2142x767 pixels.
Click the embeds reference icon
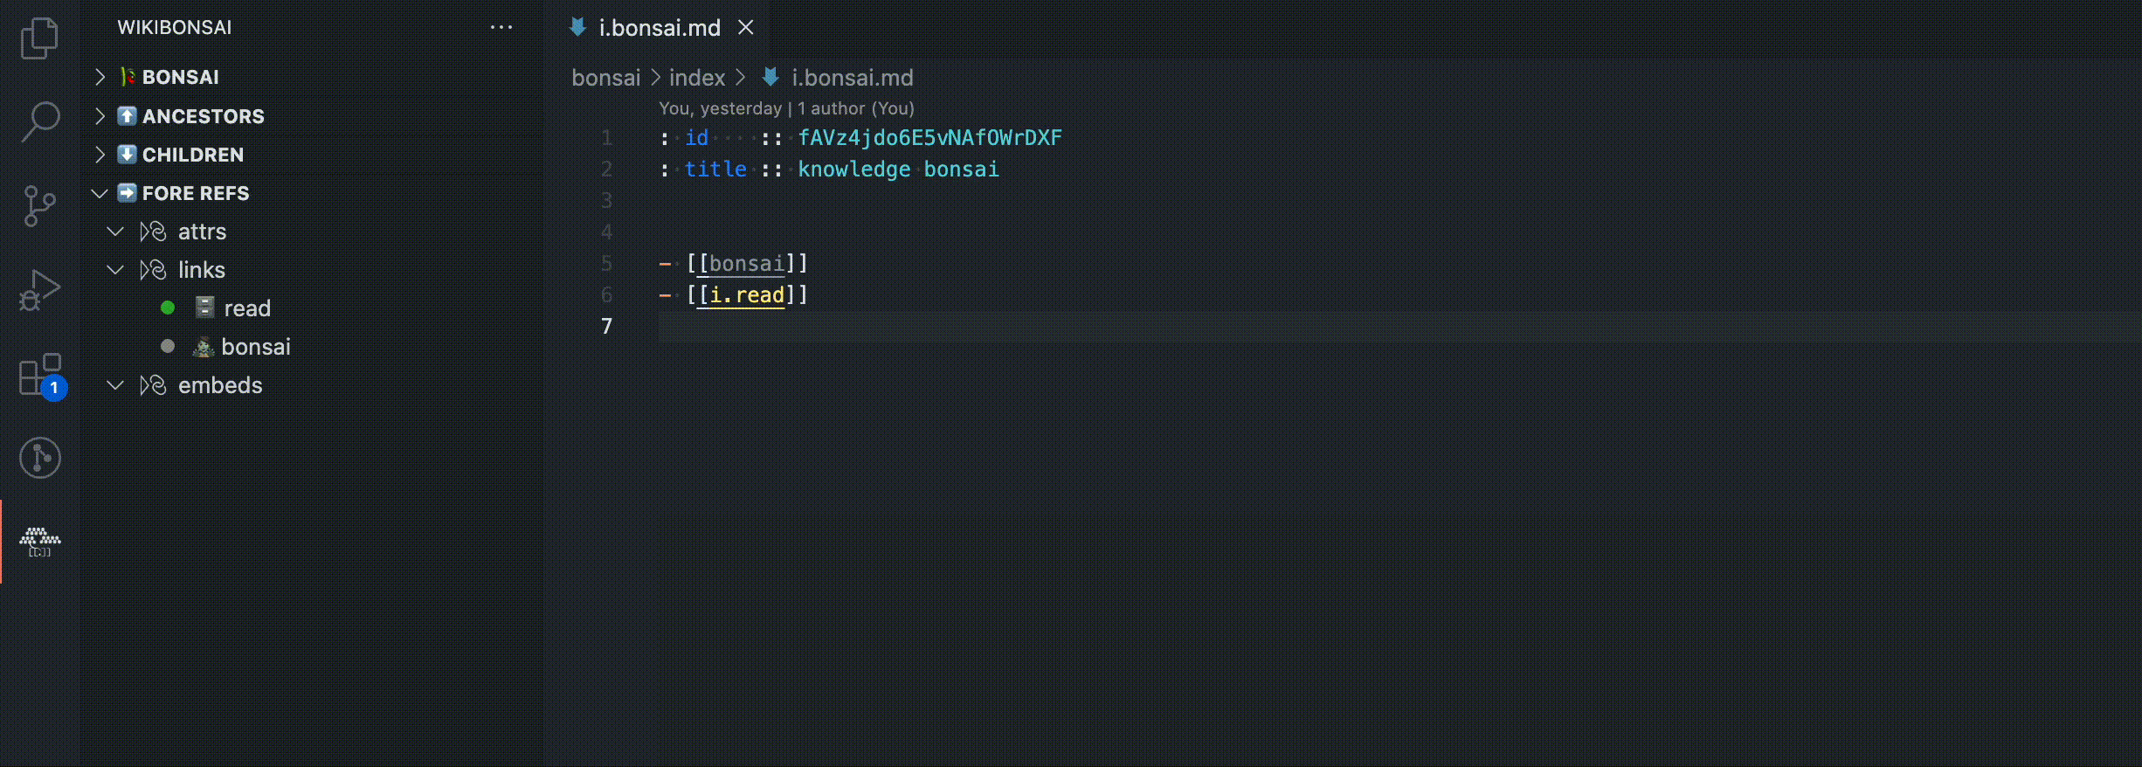(x=153, y=385)
